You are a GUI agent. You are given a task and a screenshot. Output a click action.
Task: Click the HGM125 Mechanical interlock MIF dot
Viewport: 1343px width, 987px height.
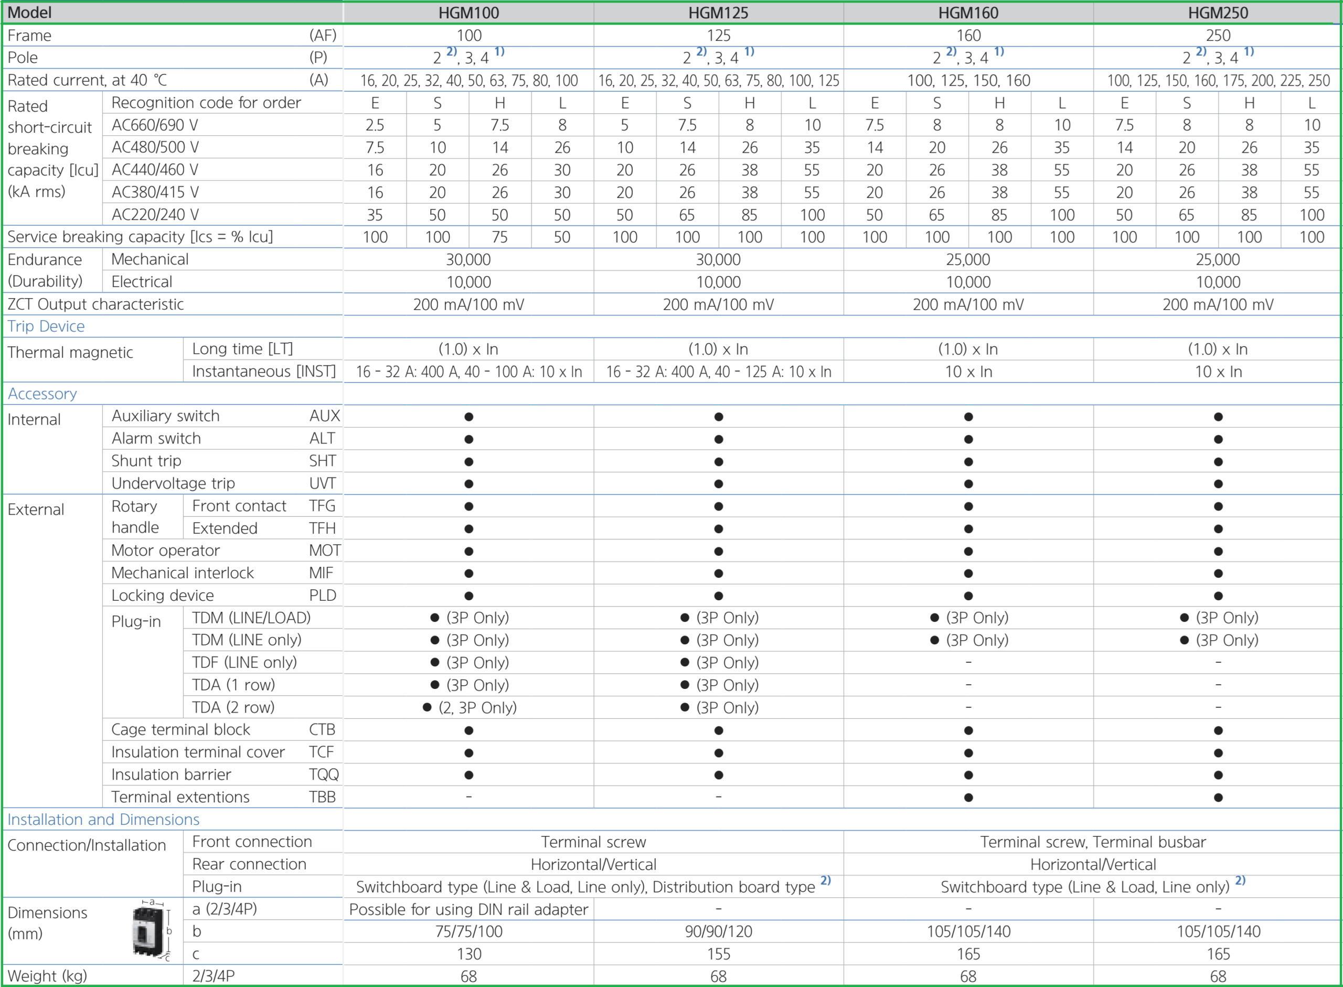[718, 573]
